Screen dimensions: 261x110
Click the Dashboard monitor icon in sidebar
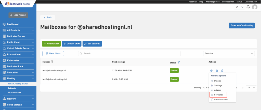(5, 24)
